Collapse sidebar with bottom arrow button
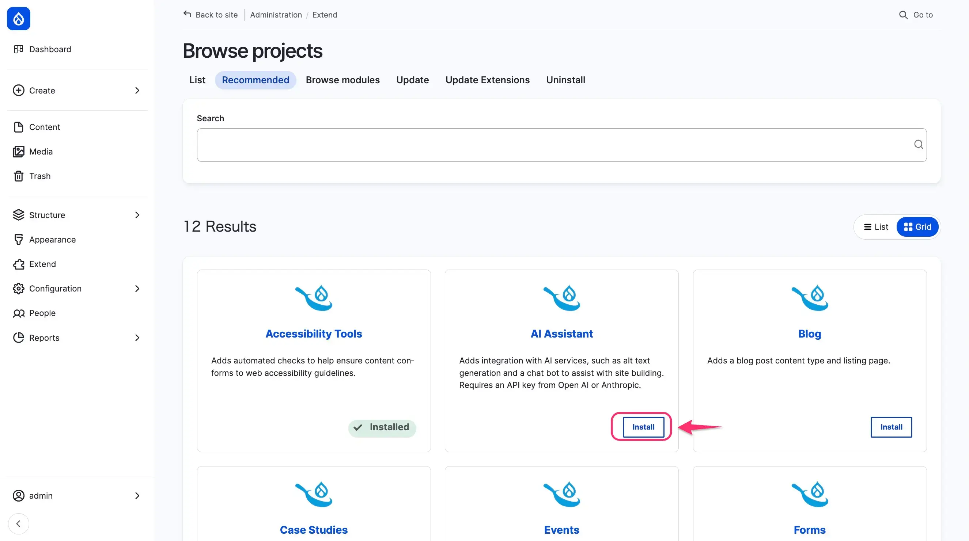 pos(18,523)
